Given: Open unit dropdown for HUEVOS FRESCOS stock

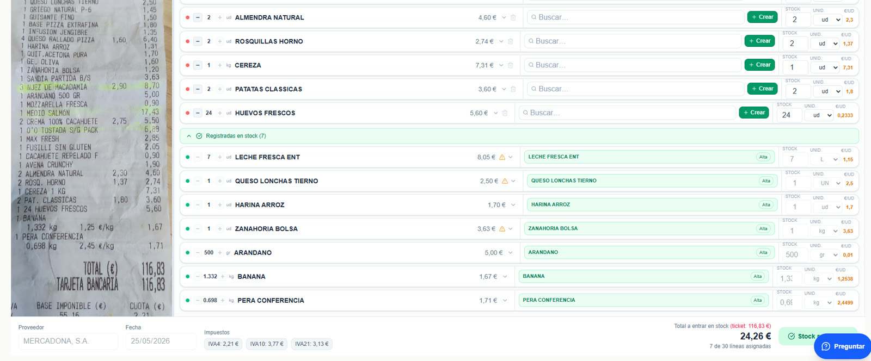Looking at the screenshot, I should tap(820, 115).
